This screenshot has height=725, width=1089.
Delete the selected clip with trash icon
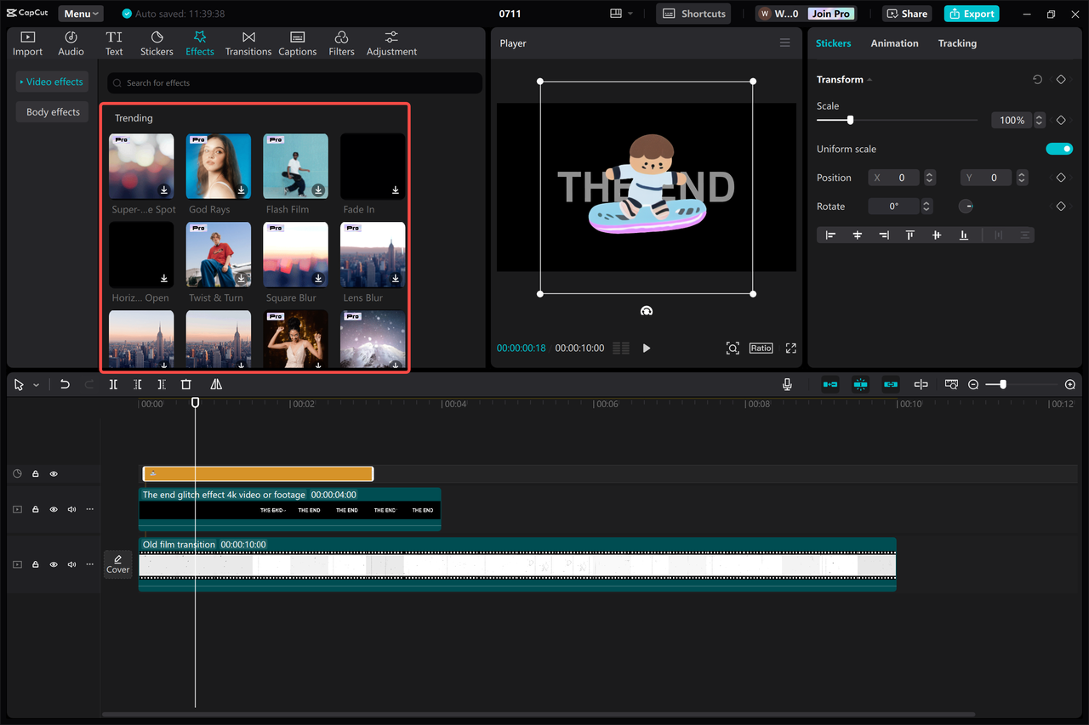click(186, 384)
